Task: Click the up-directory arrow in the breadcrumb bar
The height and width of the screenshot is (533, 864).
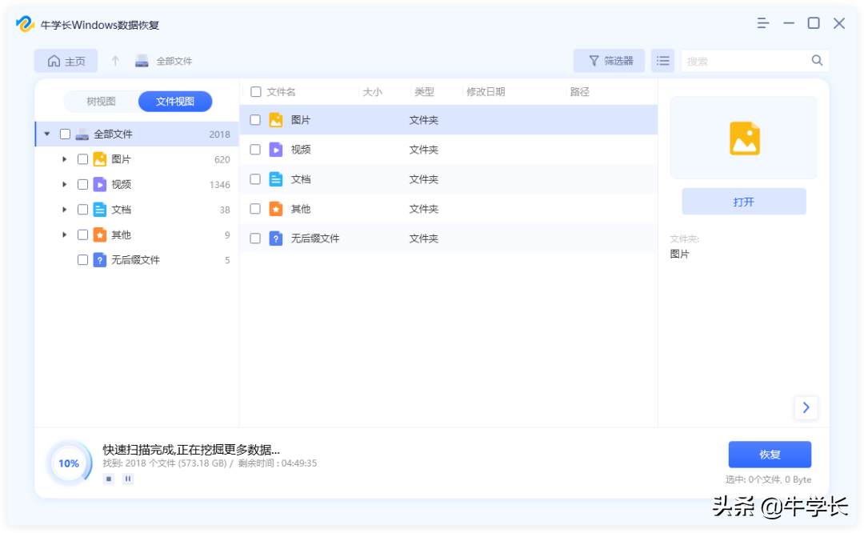Action: [x=116, y=60]
